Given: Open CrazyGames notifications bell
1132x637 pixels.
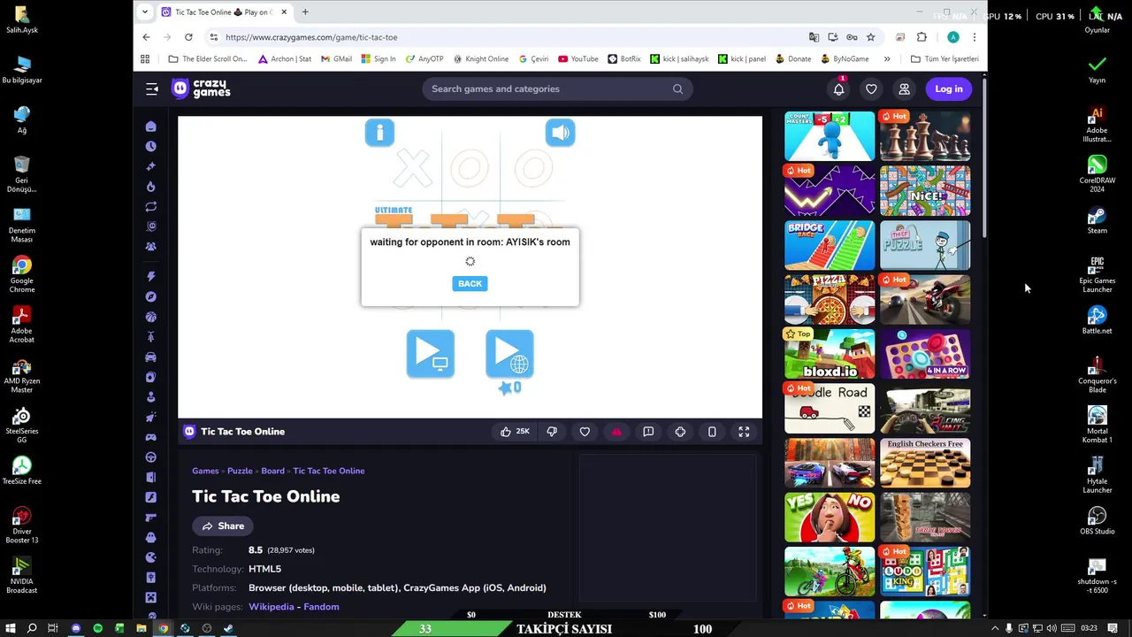Looking at the screenshot, I should (838, 88).
